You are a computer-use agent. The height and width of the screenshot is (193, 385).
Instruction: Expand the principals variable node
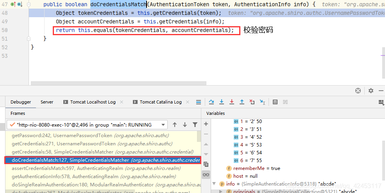[x=221, y=191]
